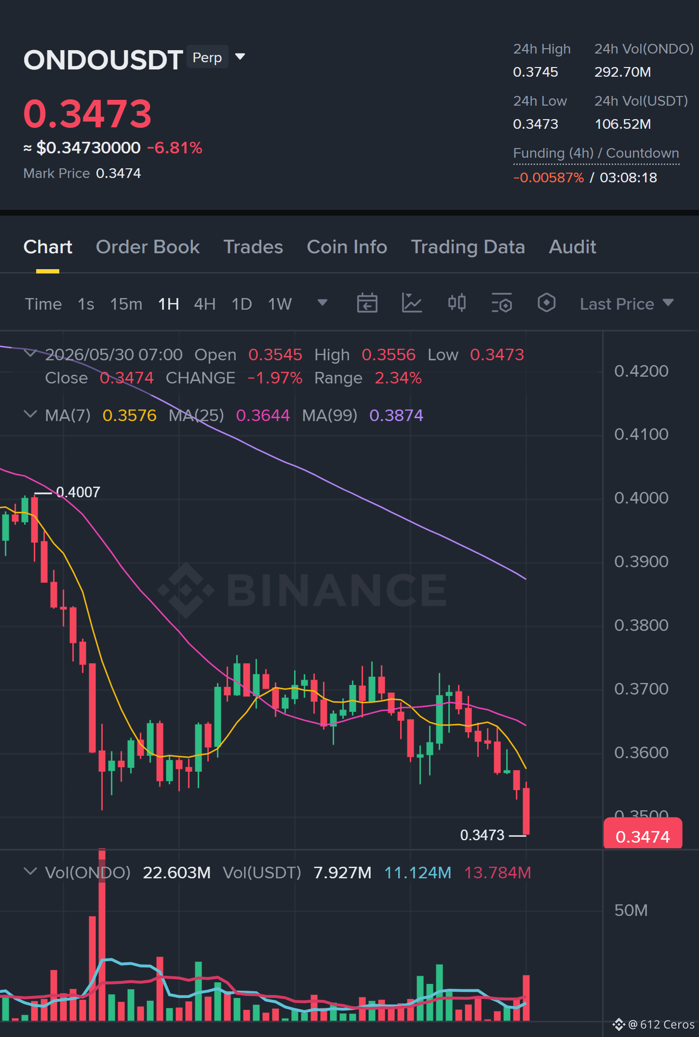The height and width of the screenshot is (1037, 699).
Task: Open ONDOUSDT Perp contract dropdown arrow
Action: click(240, 57)
